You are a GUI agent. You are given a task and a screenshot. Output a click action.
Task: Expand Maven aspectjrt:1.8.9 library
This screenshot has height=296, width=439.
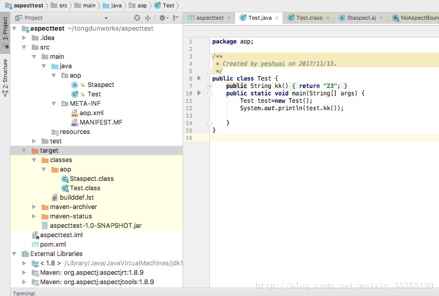tap(24, 272)
